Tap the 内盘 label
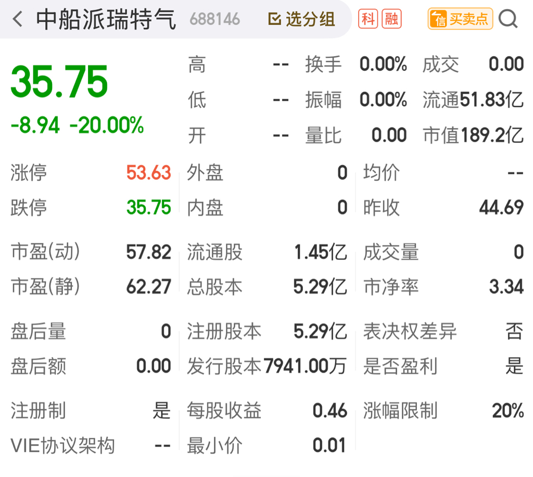This screenshot has height=477, width=533. [x=205, y=207]
